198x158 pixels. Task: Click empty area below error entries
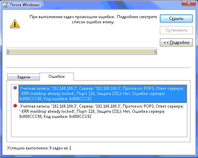point(99,128)
